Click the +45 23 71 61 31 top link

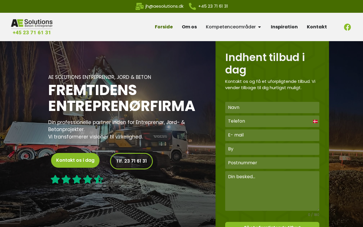coord(213,6)
